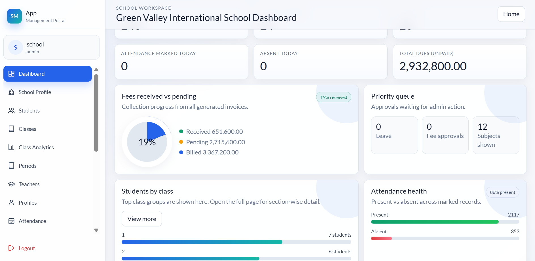Open the Teachers section

(48, 184)
